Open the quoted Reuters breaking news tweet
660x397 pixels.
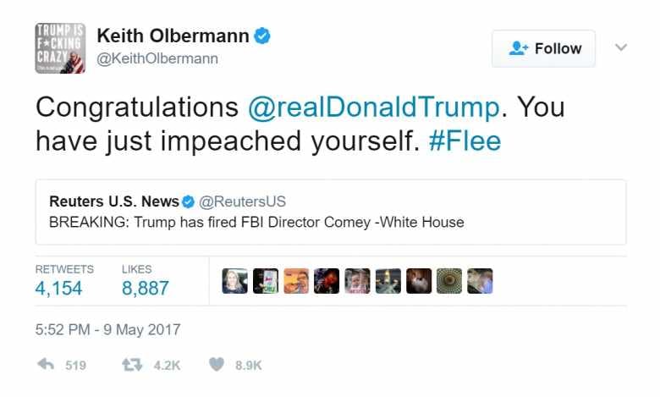[330, 223]
